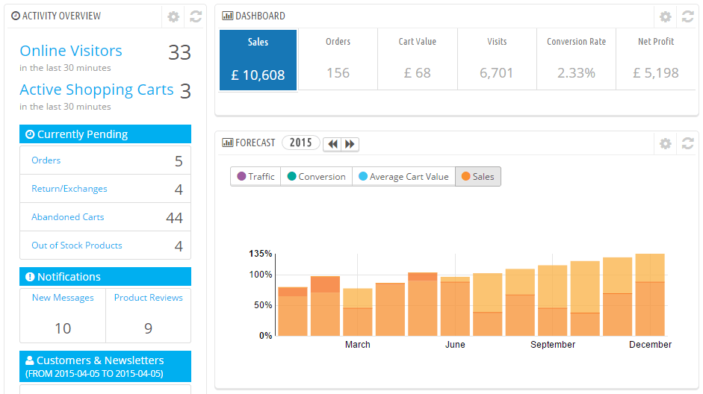This screenshot has height=394, width=703.
Task: Click Product Reviews count 9
Action: click(148, 328)
